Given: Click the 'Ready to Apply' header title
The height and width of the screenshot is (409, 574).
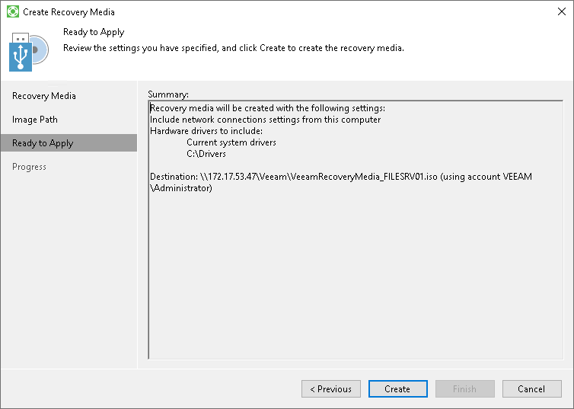Looking at the screenshot, I should 94,32.
